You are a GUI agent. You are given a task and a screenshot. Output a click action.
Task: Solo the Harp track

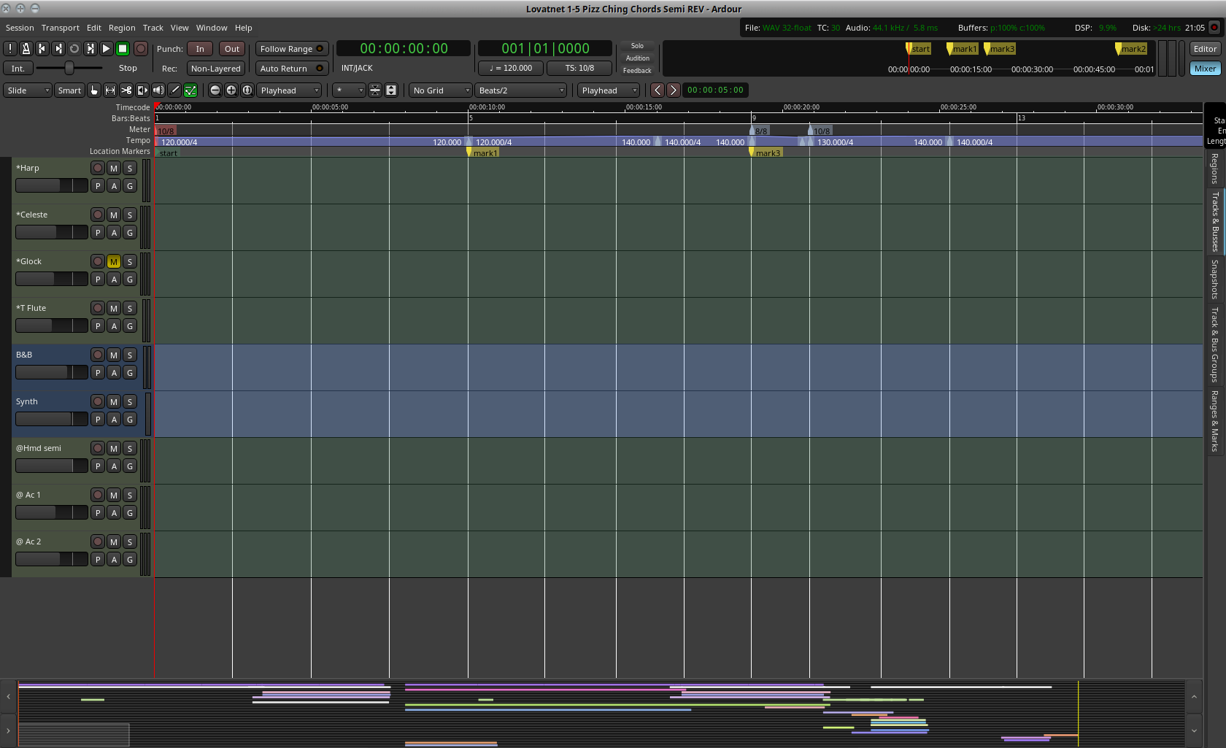click(130, 169)
